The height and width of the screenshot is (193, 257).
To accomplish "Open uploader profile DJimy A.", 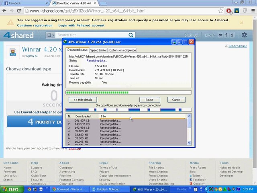I will pos(32,56).
